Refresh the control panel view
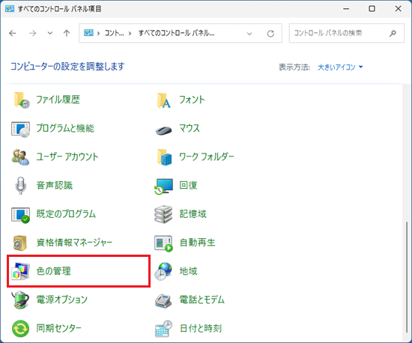The width and height of the screenshot is (412, 343). click(x=270, y=34)
